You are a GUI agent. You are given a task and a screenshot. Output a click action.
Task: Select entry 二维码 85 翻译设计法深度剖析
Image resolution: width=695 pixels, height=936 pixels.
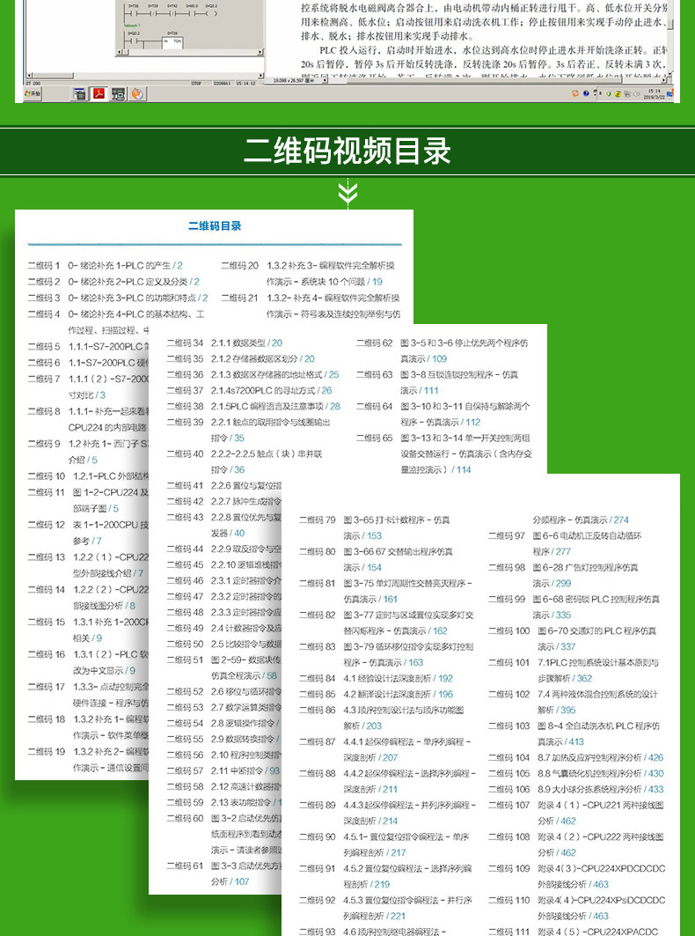(377, 694)
